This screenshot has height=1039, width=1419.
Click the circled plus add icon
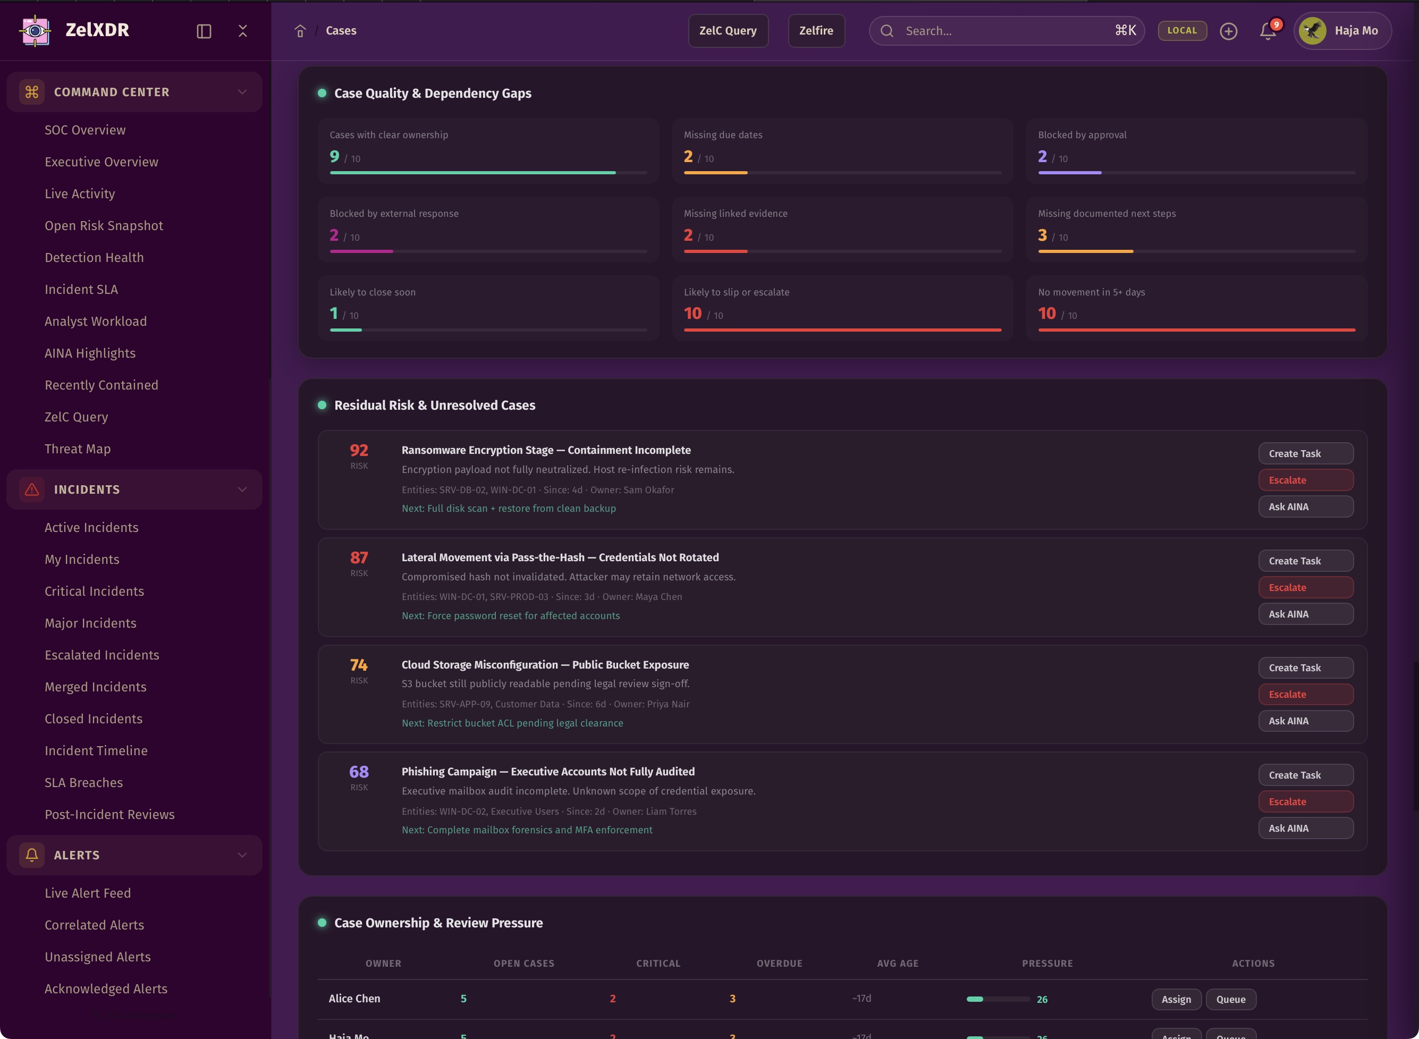[1228, 31]
